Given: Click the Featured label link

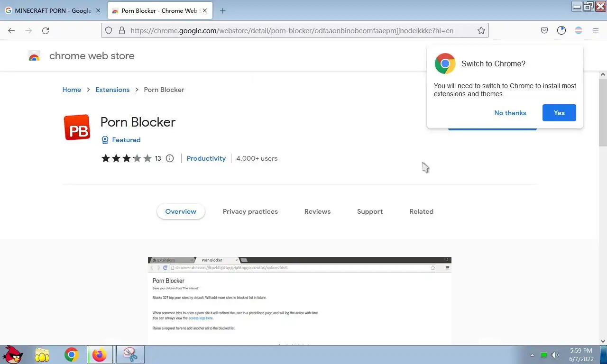Looking at the screenshot, I should point(126,140).
